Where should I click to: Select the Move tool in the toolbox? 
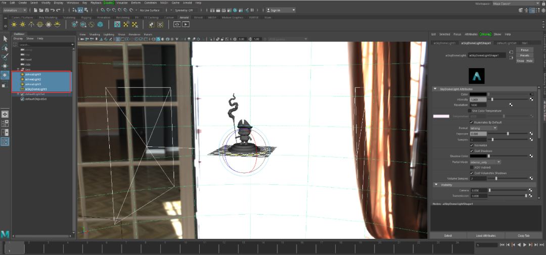click(x=5, y=66)
